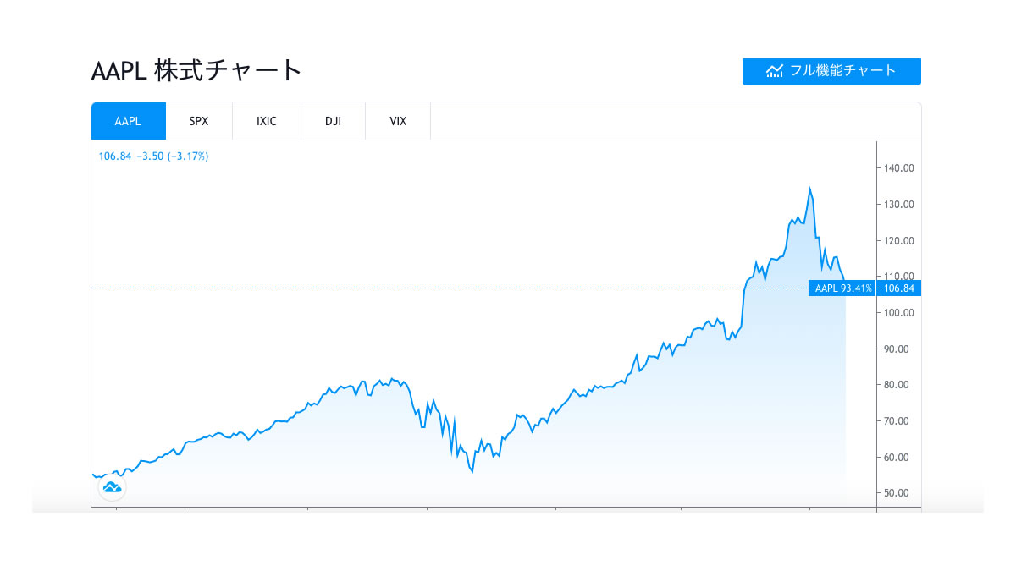Switch to the IXIC tab
This screenshot has width=1016, height=571.
pos(267,121)
